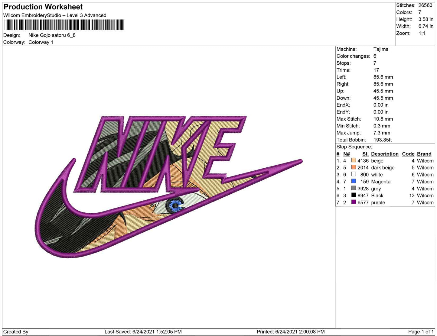This screenshot has width=437, height=336.
Task: Click the Stitches value "26563"
Action: [x=426, y=5]
